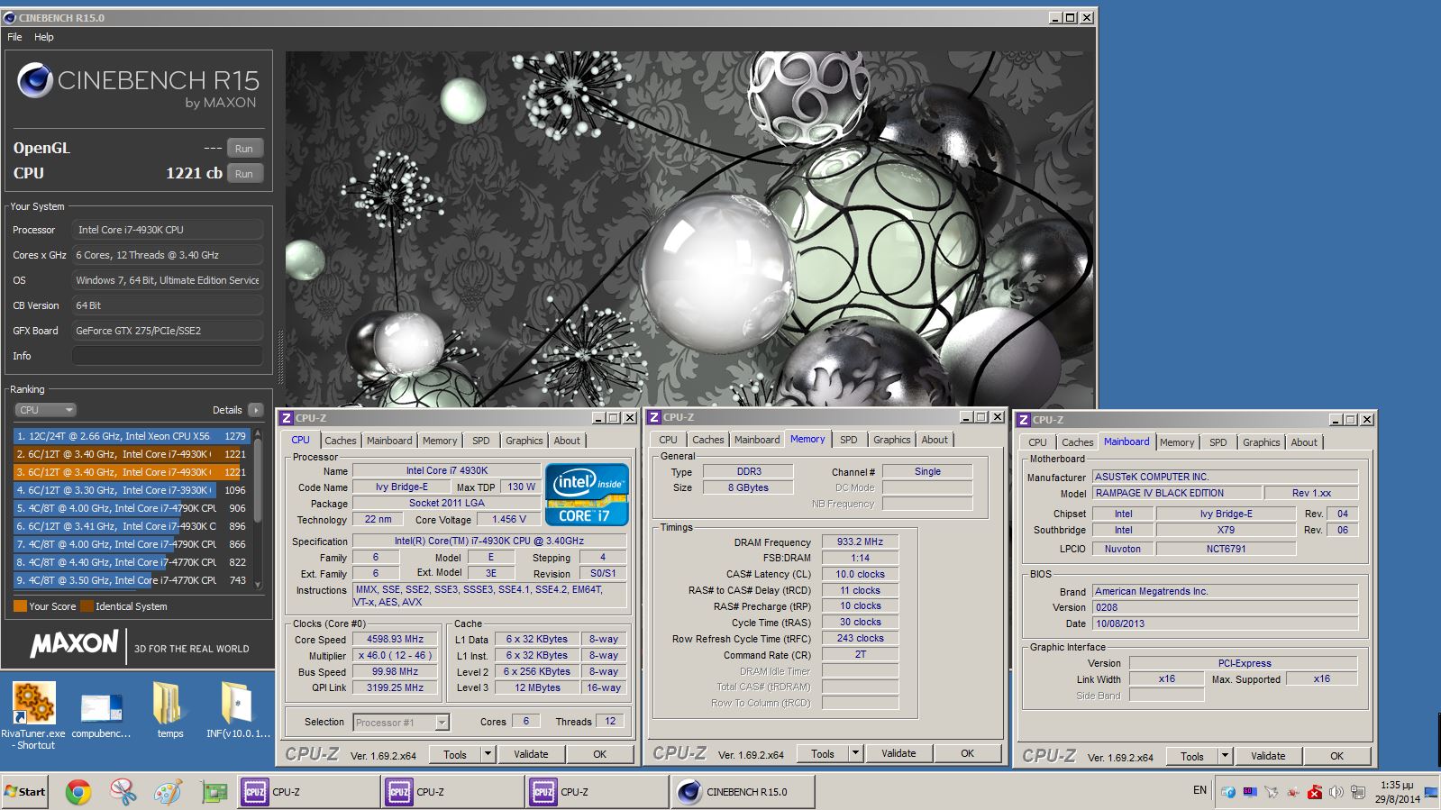Open the Paint palette taskbar icon

168,792
